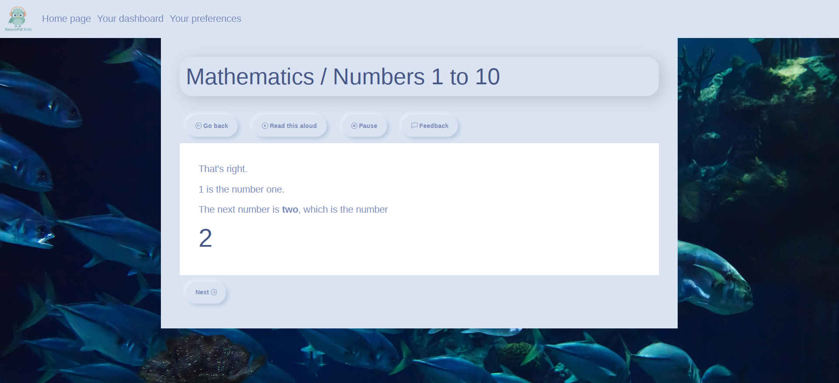Go to Your dashboard
This screenshot has height=383, width=839.
click(x=130, y=19)
